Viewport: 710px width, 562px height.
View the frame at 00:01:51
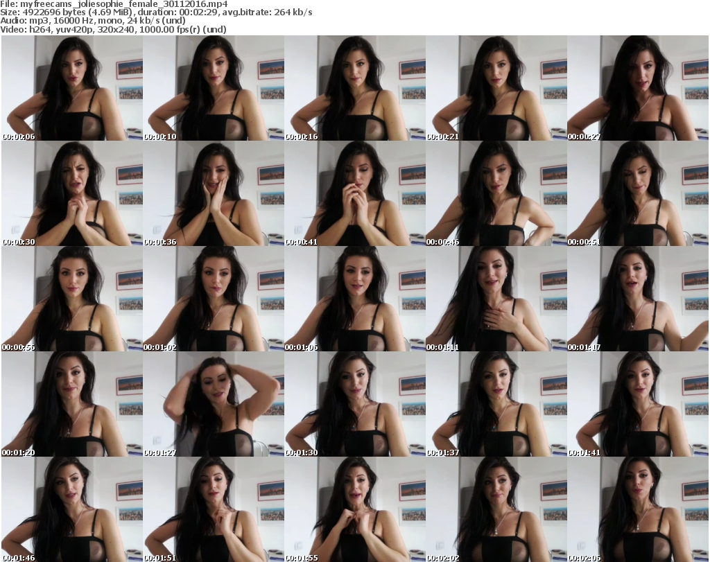[214, 509]
